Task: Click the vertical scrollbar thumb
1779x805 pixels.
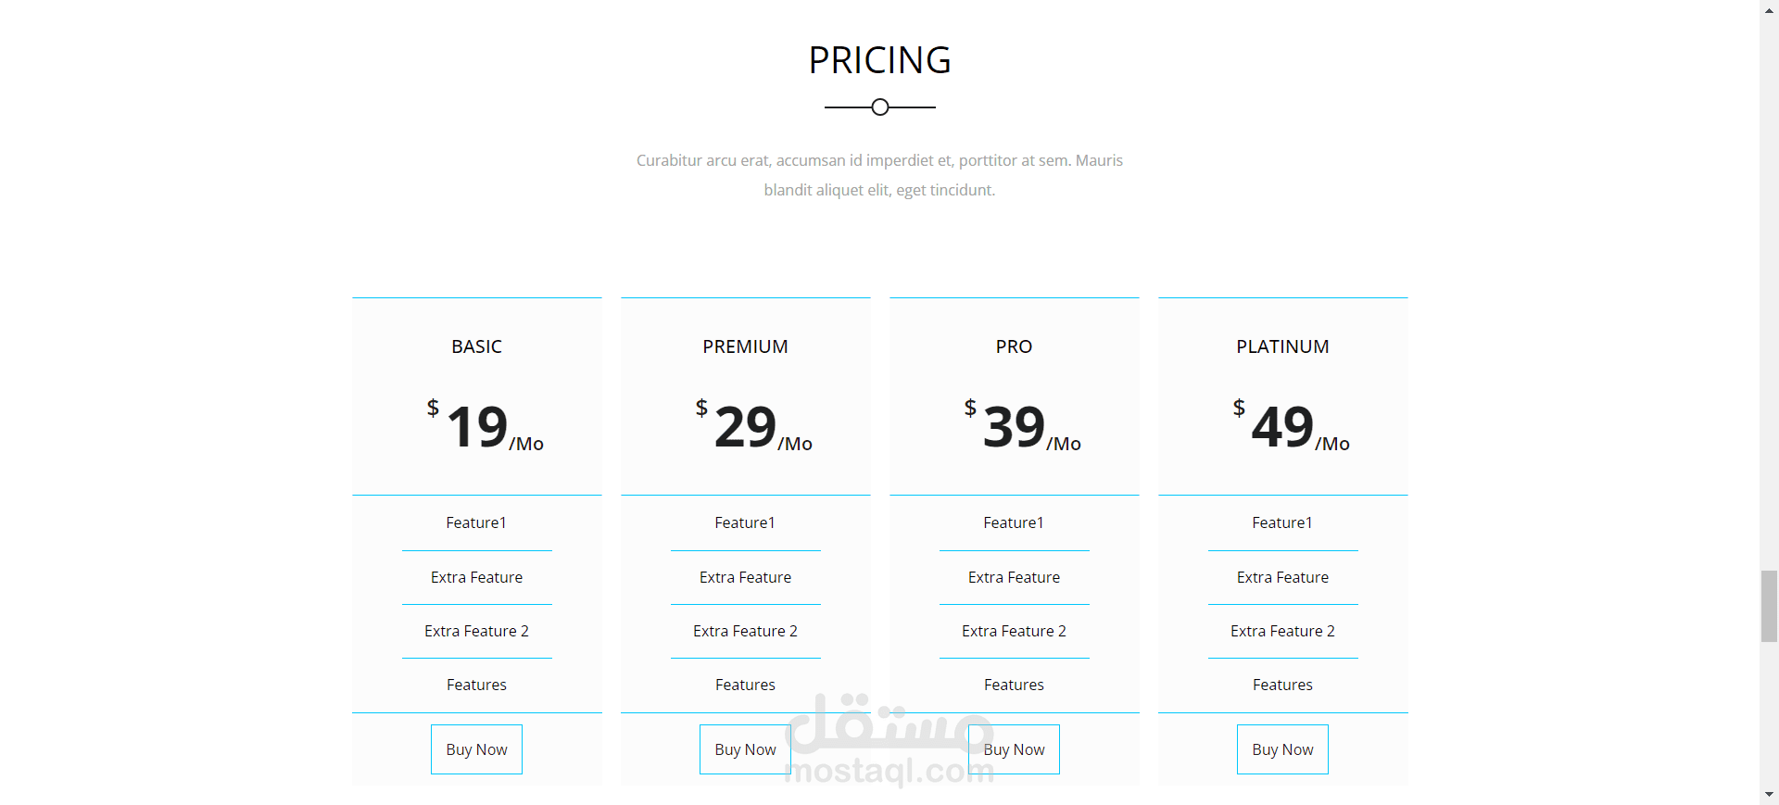Action: pos(1770,607)
